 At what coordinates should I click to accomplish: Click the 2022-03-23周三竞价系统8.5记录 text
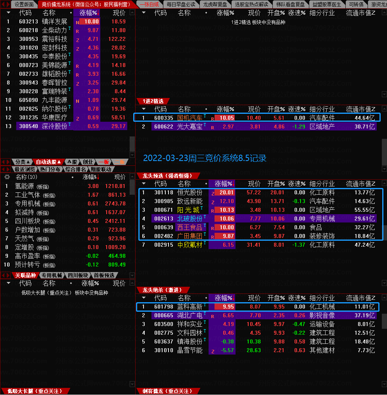[205, 158]
